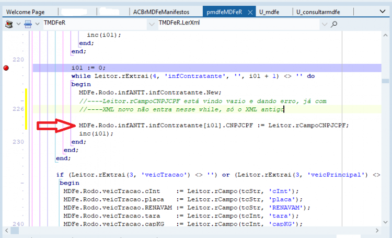Image resolution: width=392 pixels, height=238 pixels.
Task: Expand the TMDFeR class combo box arrow
Action: pos(152,24)
